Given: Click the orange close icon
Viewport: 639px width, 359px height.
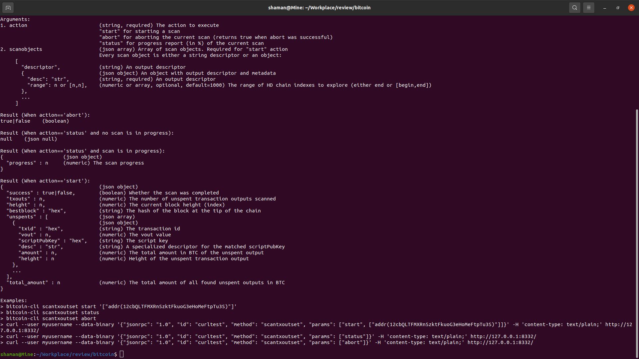Looking at the screenshot, I should coord(631,7).
